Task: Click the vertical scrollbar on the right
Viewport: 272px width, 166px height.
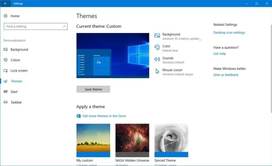Action: point(271,69)
